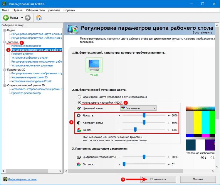This screenshot has height=185, width=220.
Task: Open 'Регулировка параметров изображения' video task
Action: point(37,38)
